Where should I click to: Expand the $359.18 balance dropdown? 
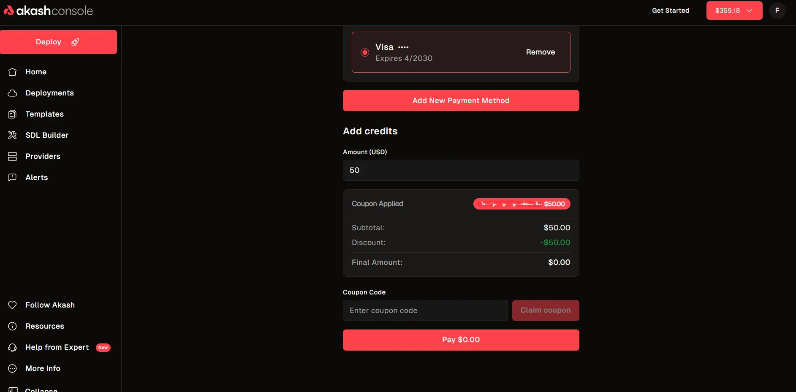pyautogui.click(x=734, y=11)
